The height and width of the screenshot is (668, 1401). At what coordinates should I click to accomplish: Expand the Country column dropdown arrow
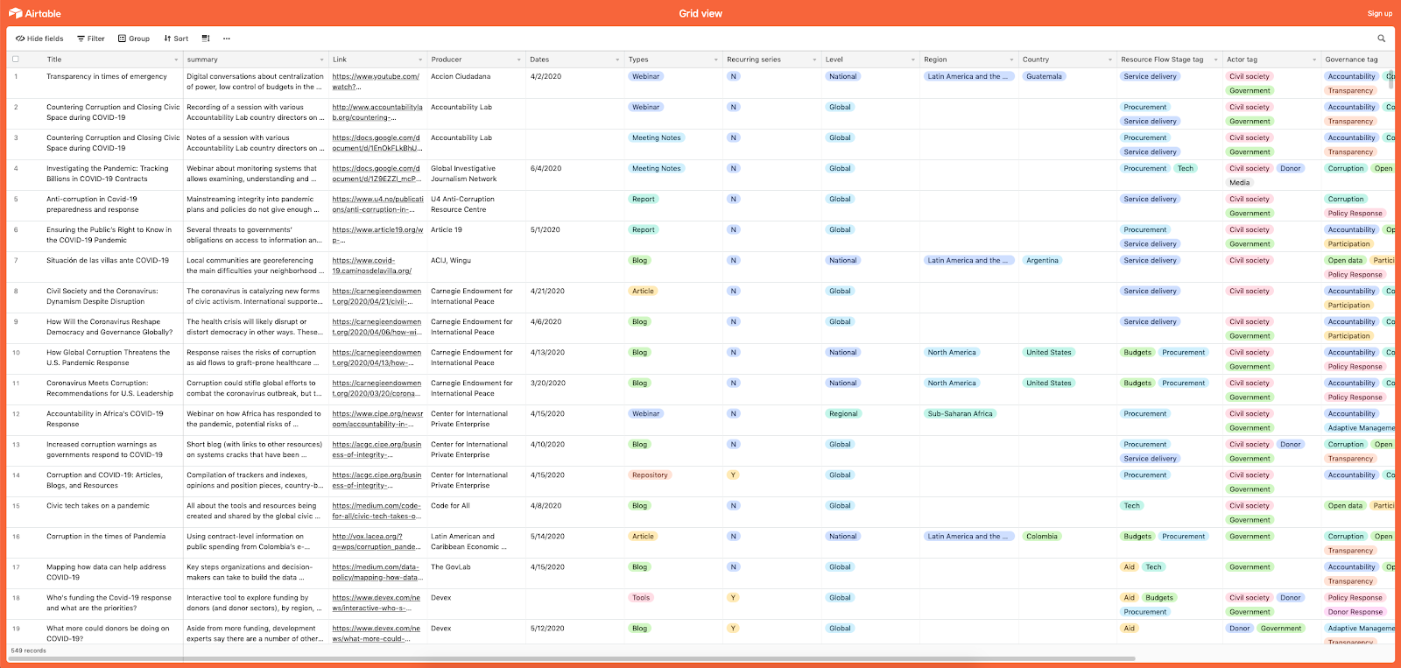click(x=1110, y=60)
